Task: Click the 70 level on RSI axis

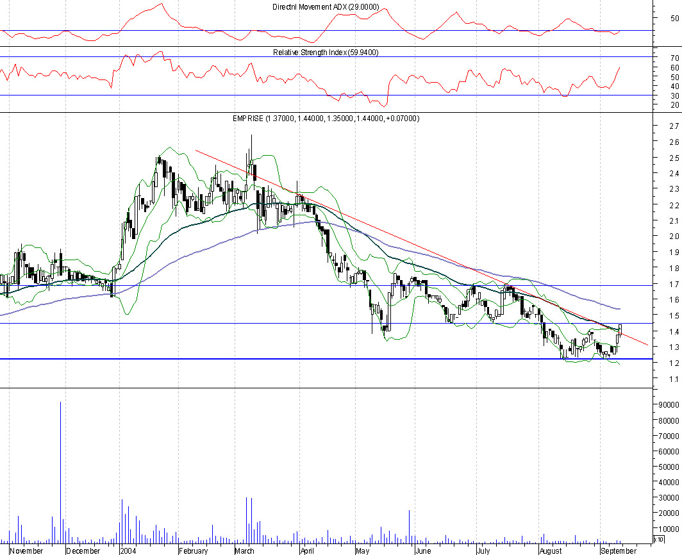Action: (674, 58)
